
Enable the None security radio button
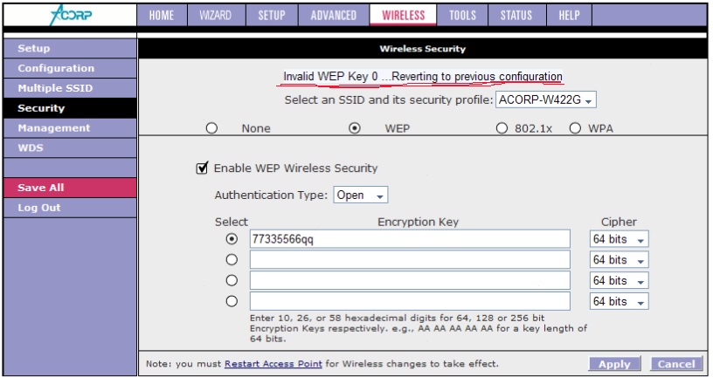[211, 128]
